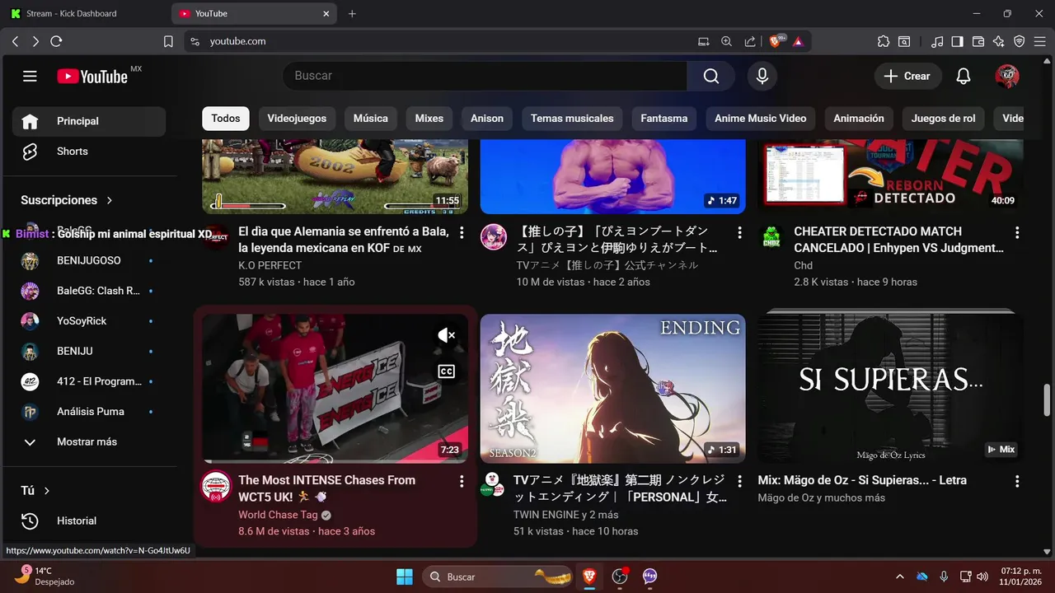Go to Principal in sidebar
The width and height of the screenshot is (1055, 593).
tap(89, 121)
